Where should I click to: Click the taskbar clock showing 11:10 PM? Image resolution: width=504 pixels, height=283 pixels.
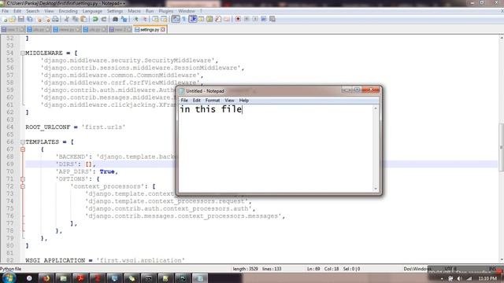tap(487, 278)
